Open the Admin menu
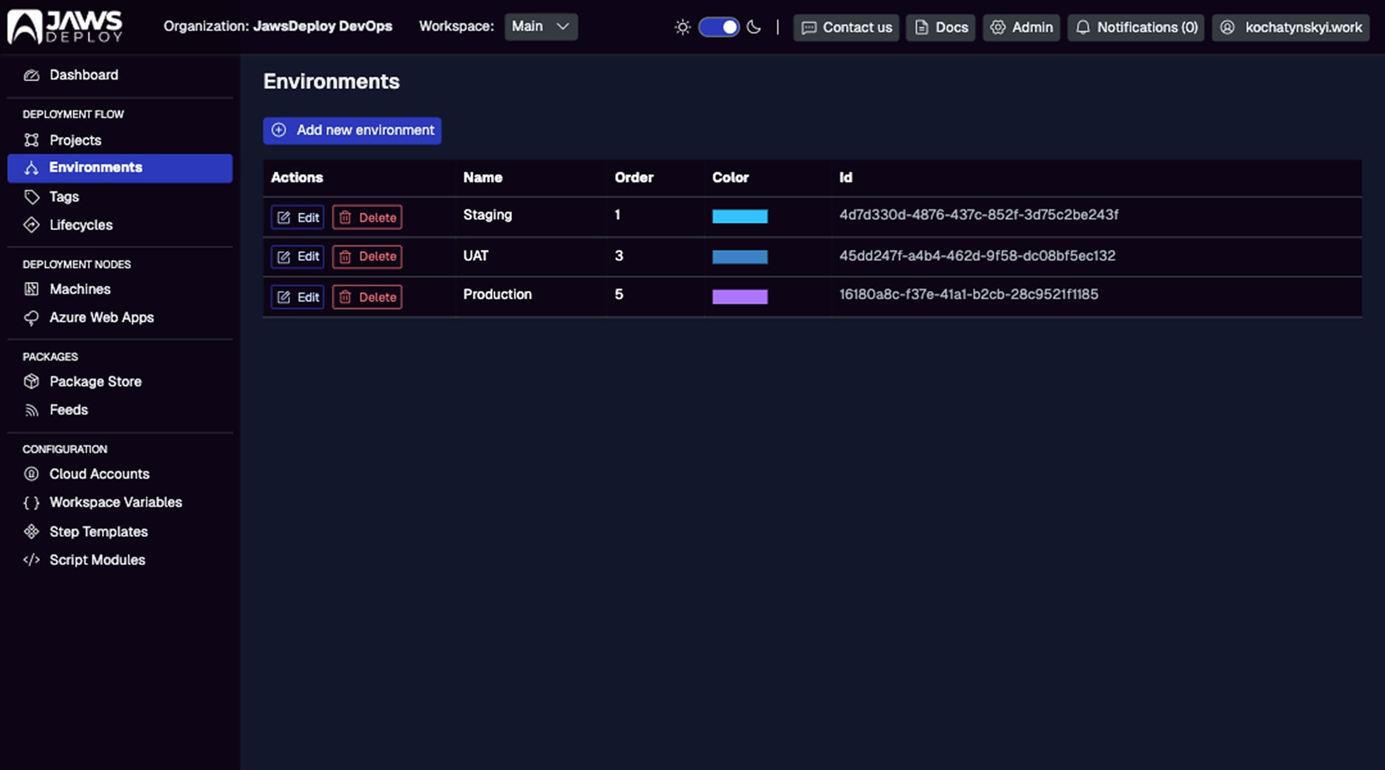 (1021, 27)
